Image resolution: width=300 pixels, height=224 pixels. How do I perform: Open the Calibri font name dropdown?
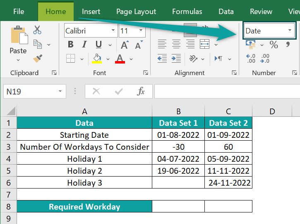(x=113, y=30)
